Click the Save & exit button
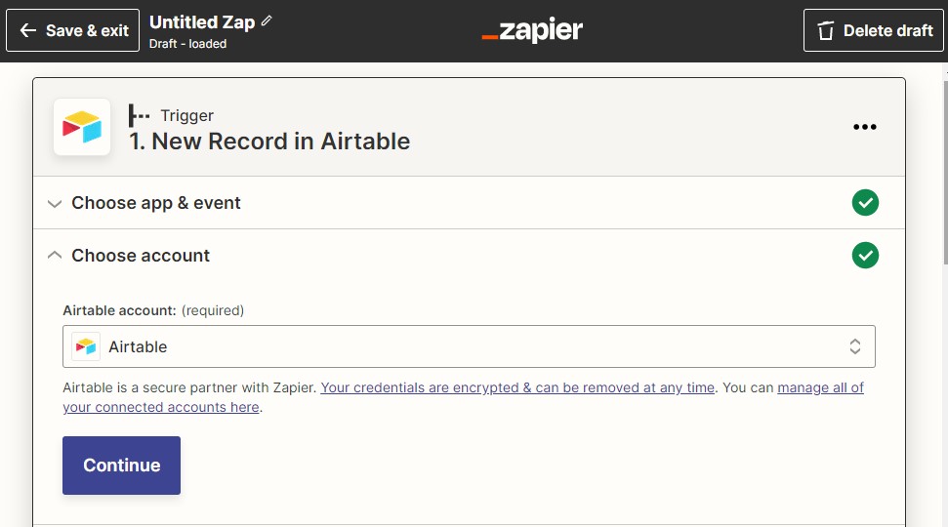Image resolution: width=948 pixels, height=527 pixels. coord(72,30)
